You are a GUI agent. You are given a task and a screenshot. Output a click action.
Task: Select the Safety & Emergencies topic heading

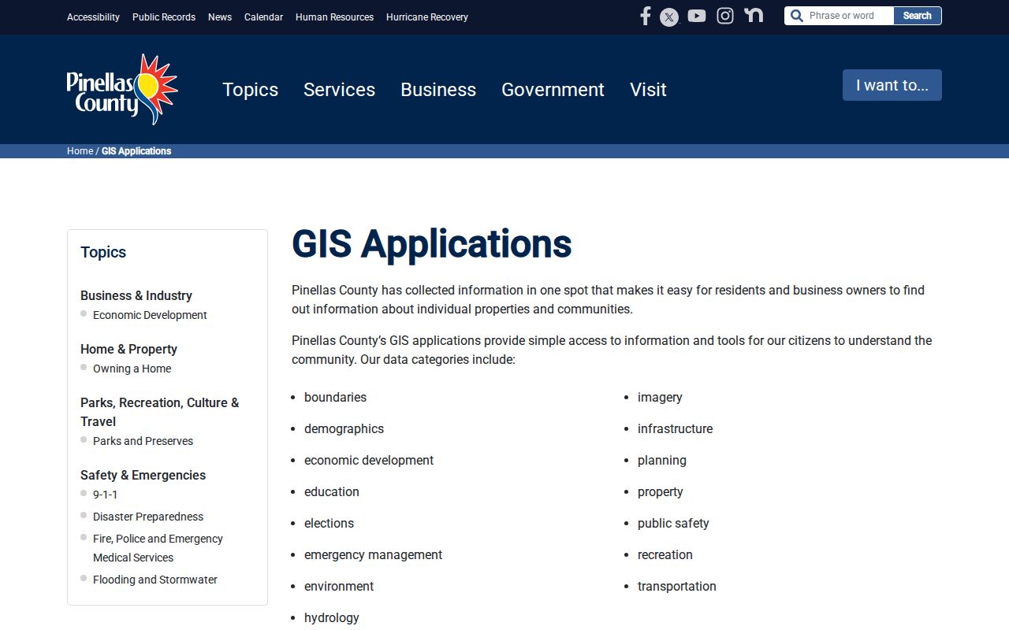[x=143, y=475]
